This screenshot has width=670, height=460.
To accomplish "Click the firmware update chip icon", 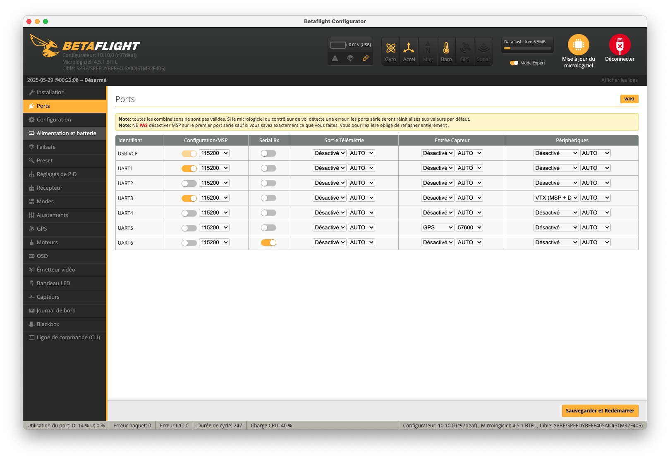I will [x=578, y=45].
